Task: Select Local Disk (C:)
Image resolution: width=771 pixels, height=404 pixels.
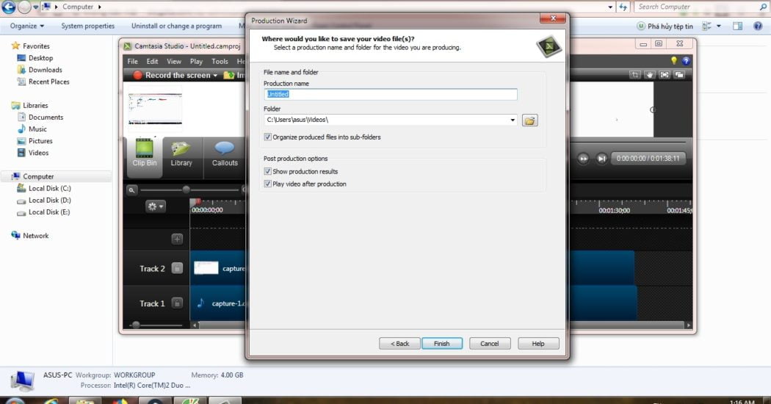Action: click(x=44, y=188)
